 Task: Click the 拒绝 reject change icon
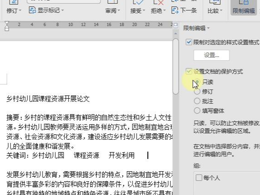159,2
